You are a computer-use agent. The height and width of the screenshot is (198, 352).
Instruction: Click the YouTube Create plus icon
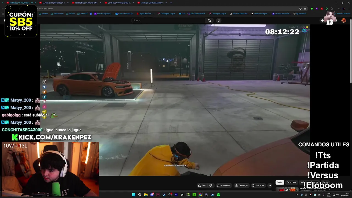pyautogui.click(x=322, y=20)
